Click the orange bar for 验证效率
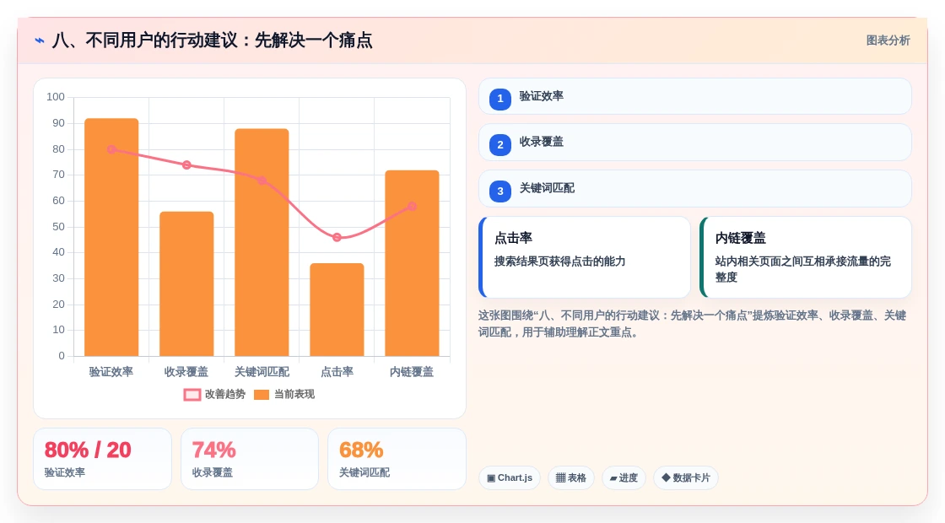Image resolution: width=945 pixels, height=523 pixels. 111,237
